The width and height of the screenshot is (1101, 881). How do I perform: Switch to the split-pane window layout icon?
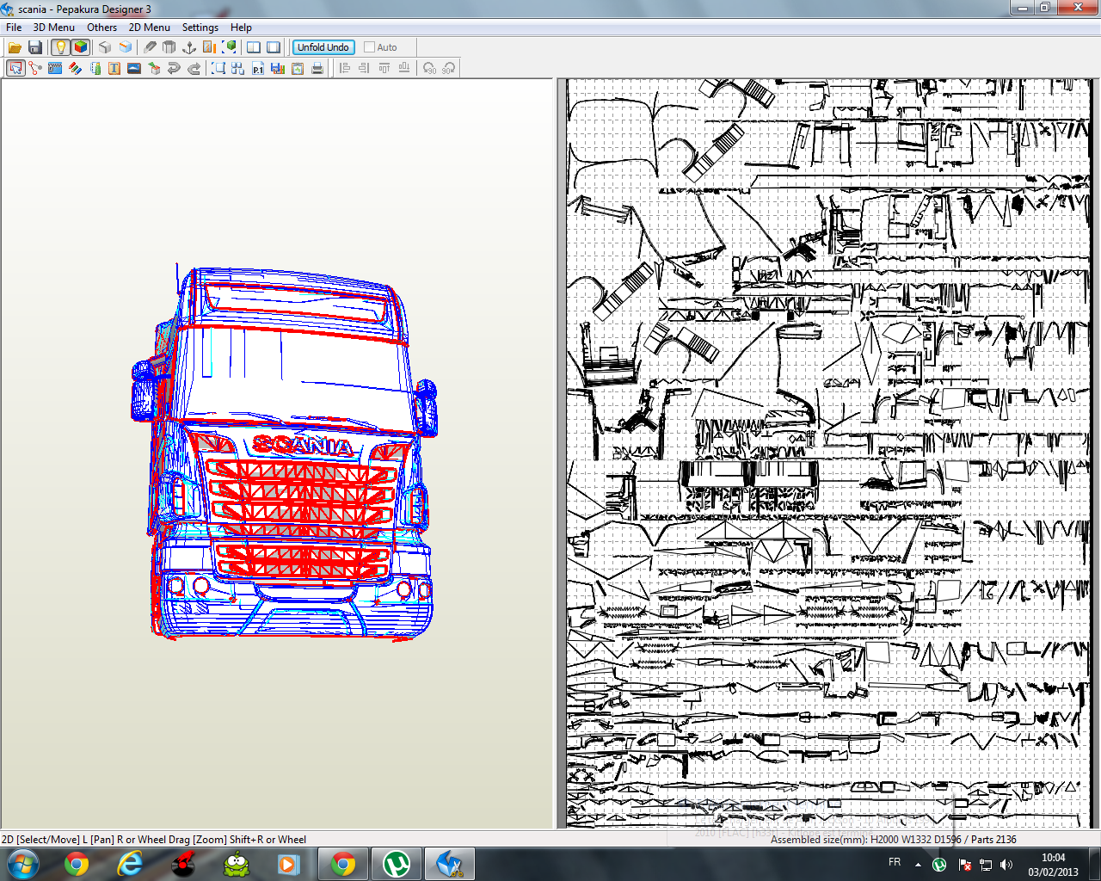click(x=254, y=47)
